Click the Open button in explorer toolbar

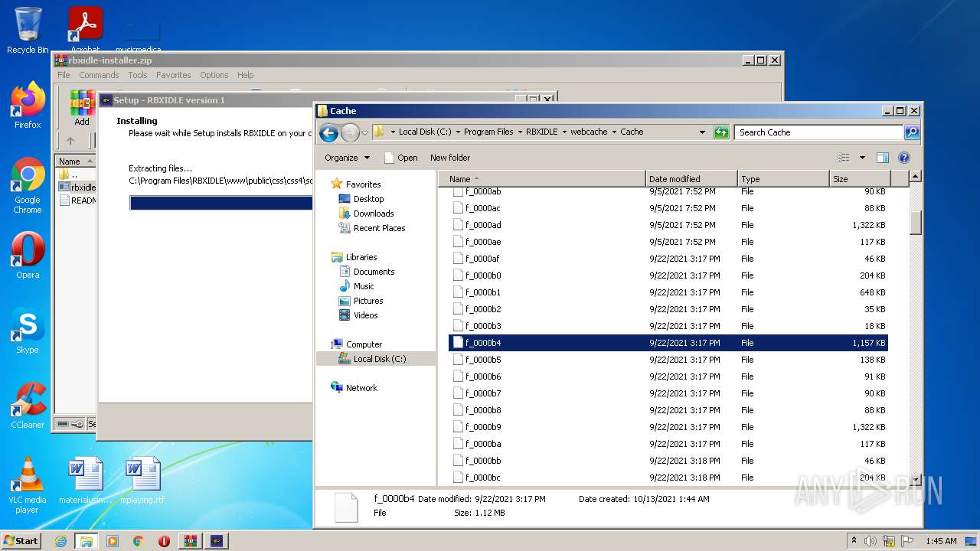coord(400,158)
